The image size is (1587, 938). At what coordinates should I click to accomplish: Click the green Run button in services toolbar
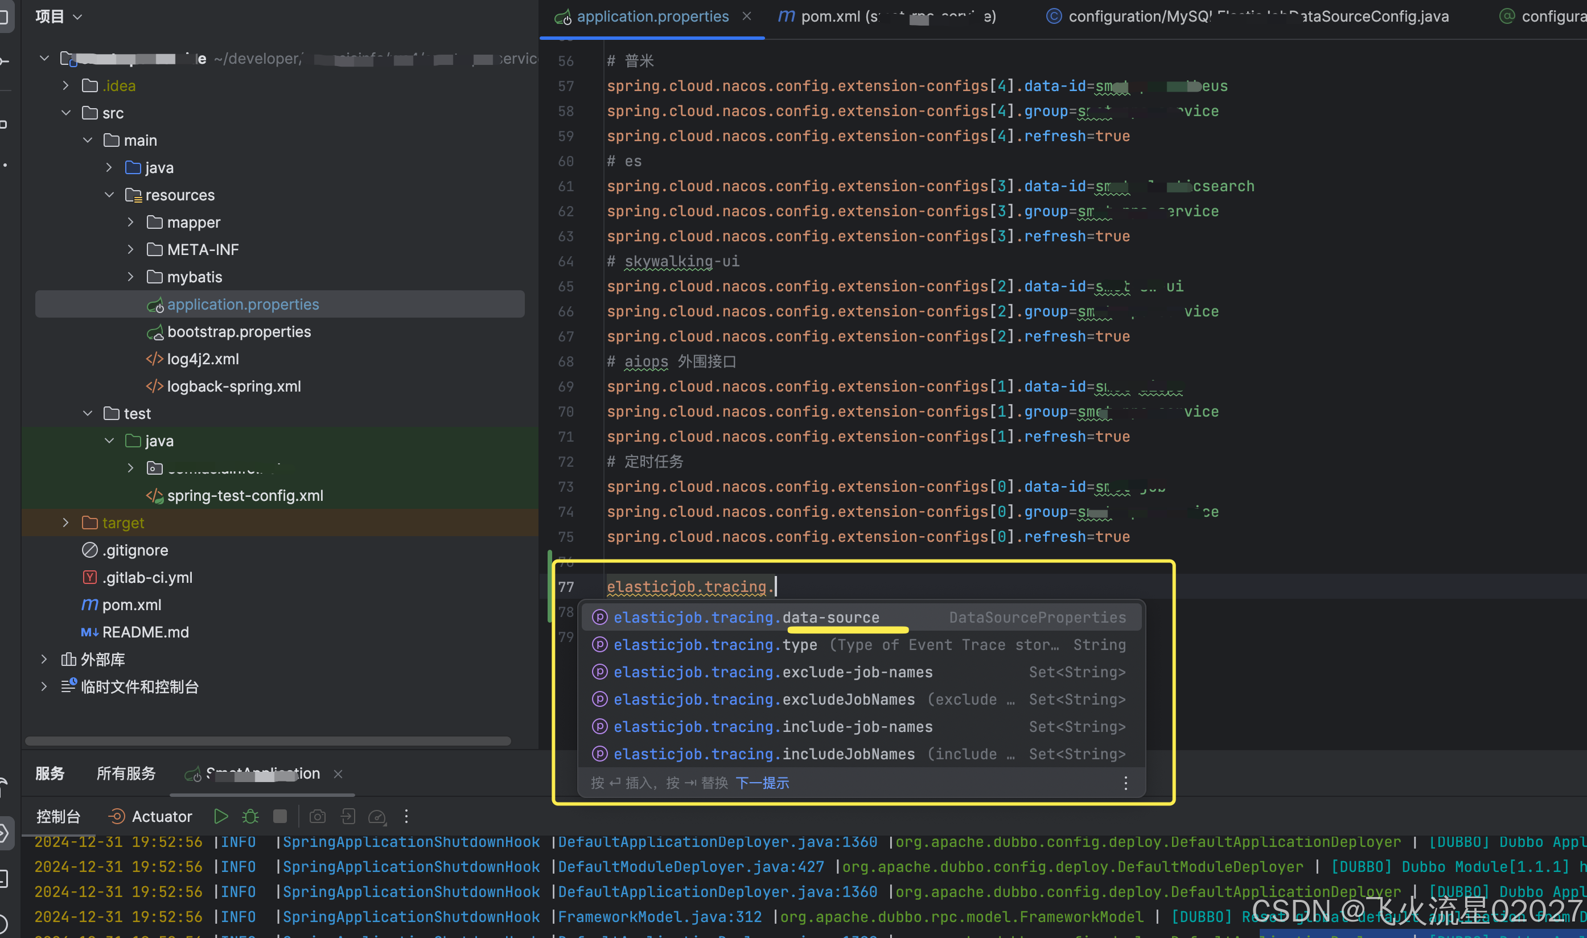point(220,816)
